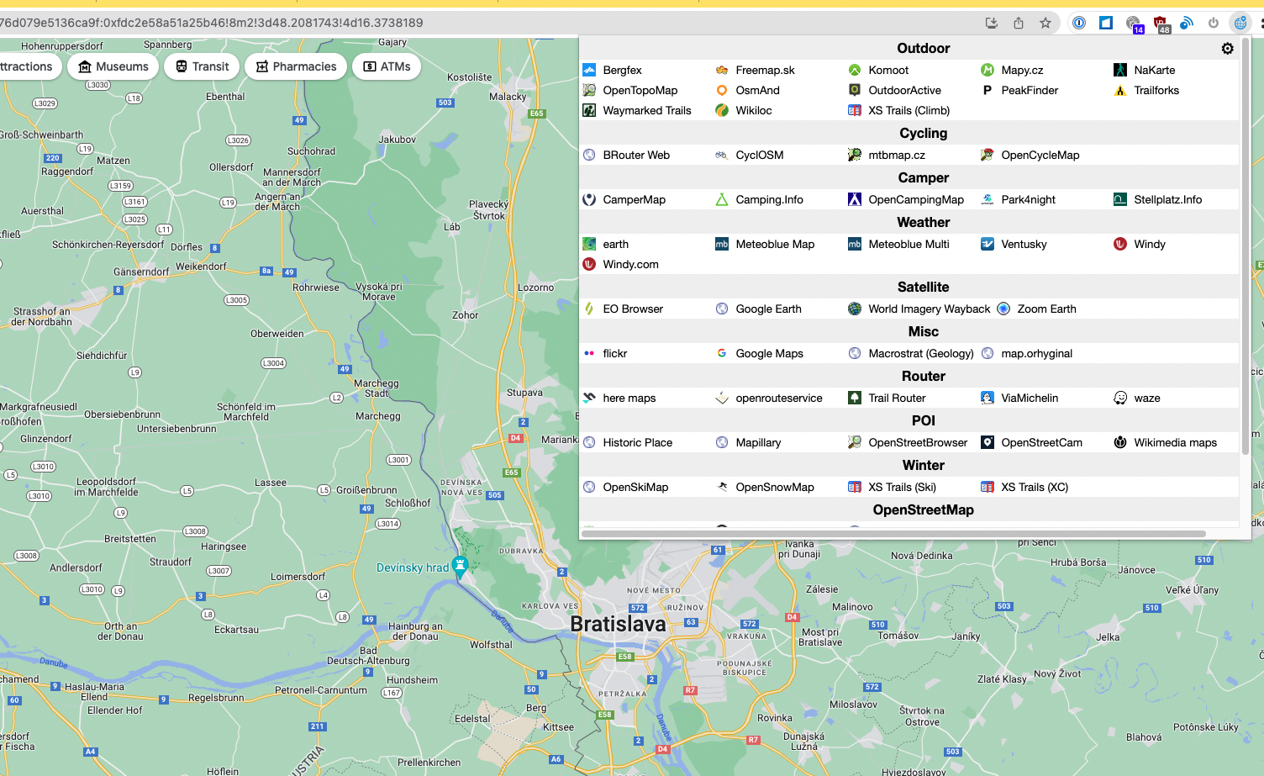The width and height of the screenshot is (1264, 776).
Task: Click the Meteoblue Map icon
Action: click(722, 244)
